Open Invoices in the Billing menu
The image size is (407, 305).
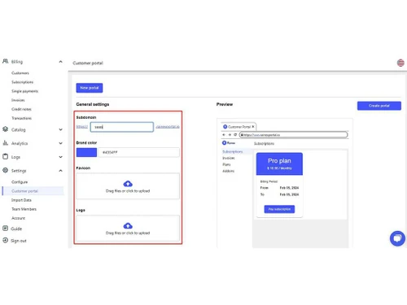click(18, 100)
